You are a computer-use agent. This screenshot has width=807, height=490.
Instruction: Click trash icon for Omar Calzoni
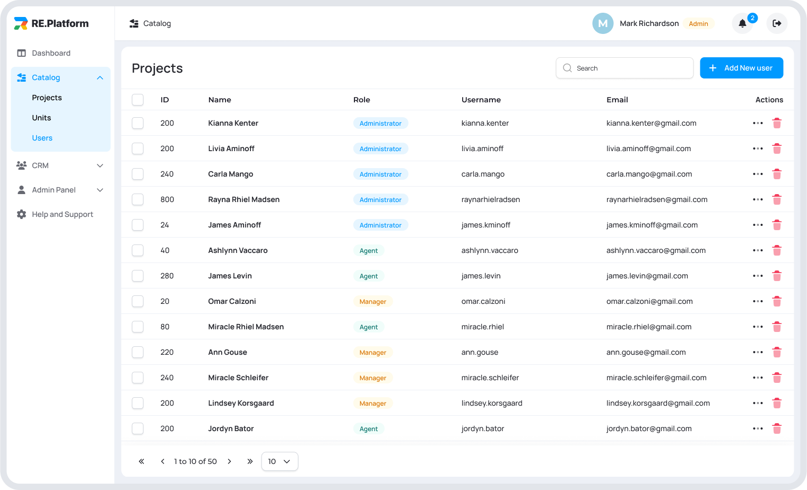tap(777, 301)
